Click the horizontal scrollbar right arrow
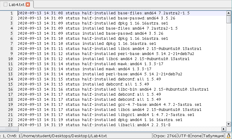Screen dimensions: 232x139 [224, 129]
